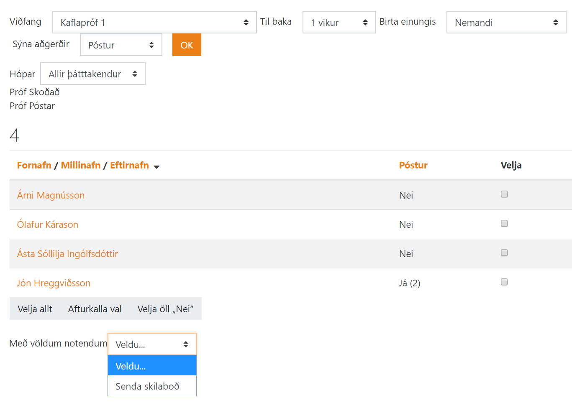Screen dimensions: 572x418
Task: Open the Sýna aðgerðir Póstur dropdown
Action: [121, 45]
